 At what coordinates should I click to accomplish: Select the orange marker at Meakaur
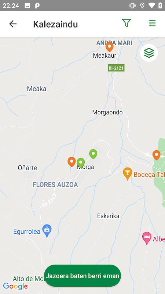pyautogui.click(x=109, y=47)
